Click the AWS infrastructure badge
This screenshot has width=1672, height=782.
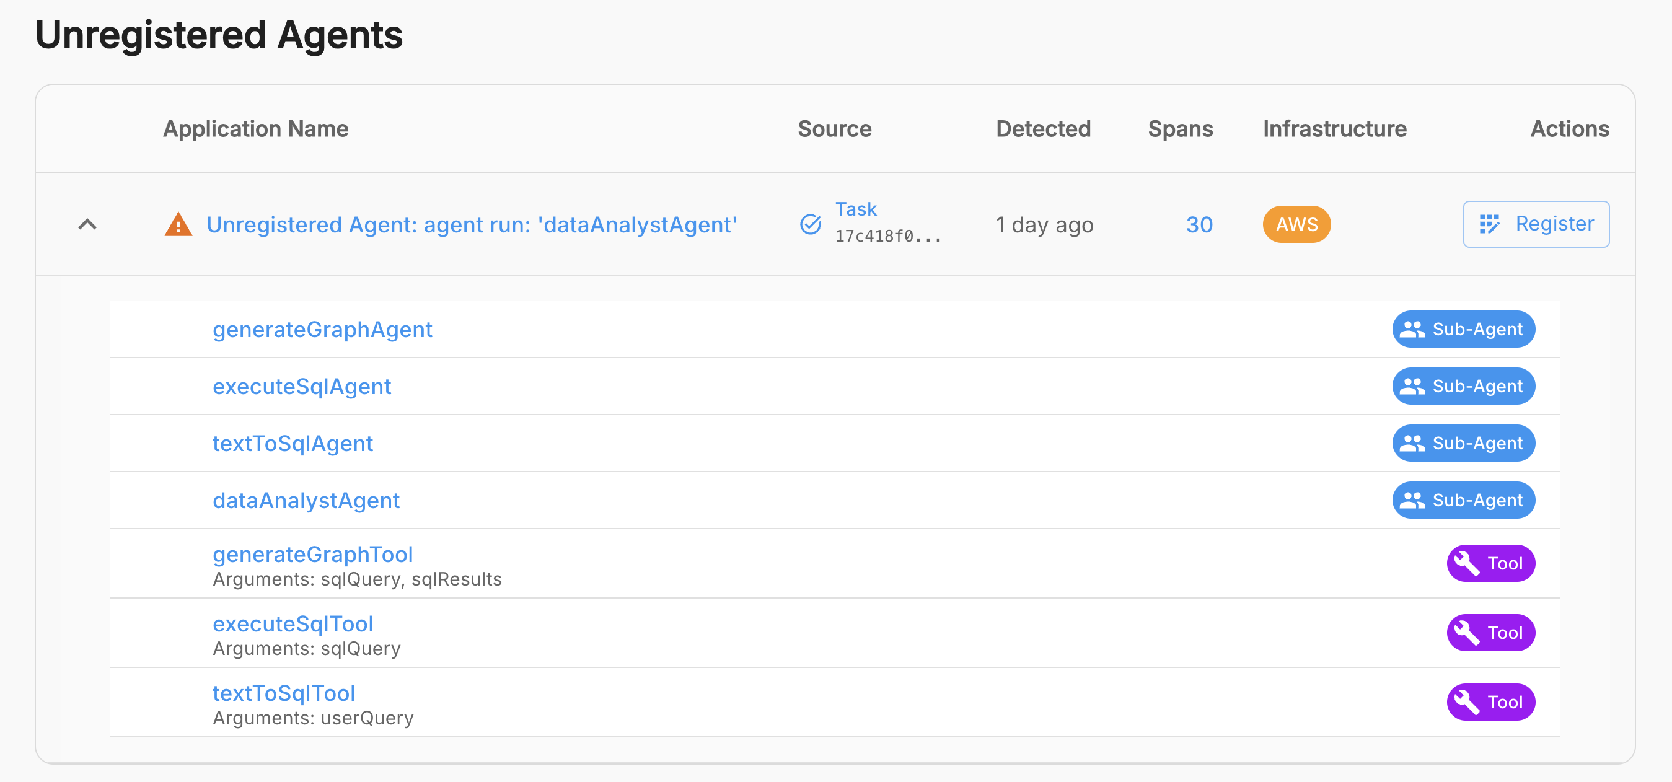(x=1296, y=224)
